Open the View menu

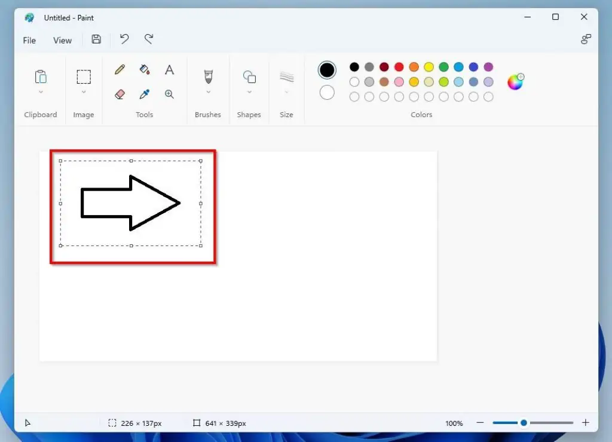click(x=62, y=40)
